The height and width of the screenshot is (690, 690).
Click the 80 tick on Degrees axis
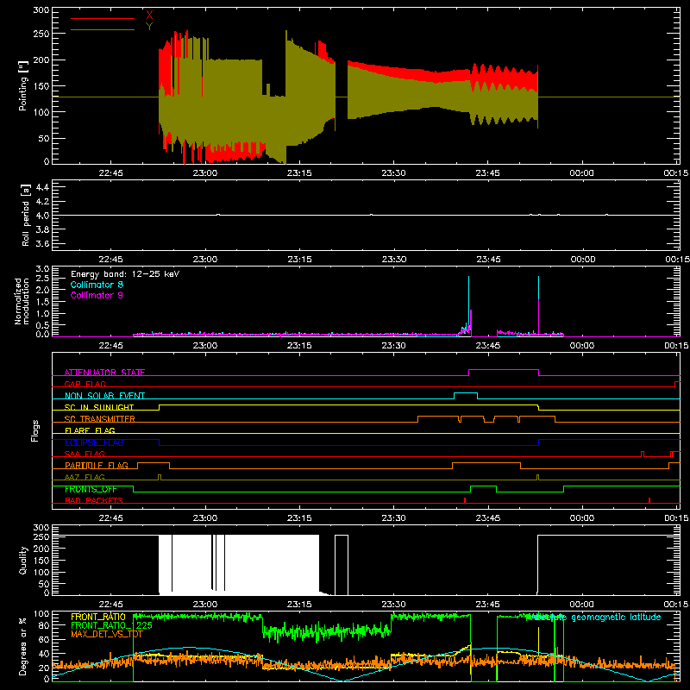44,625
